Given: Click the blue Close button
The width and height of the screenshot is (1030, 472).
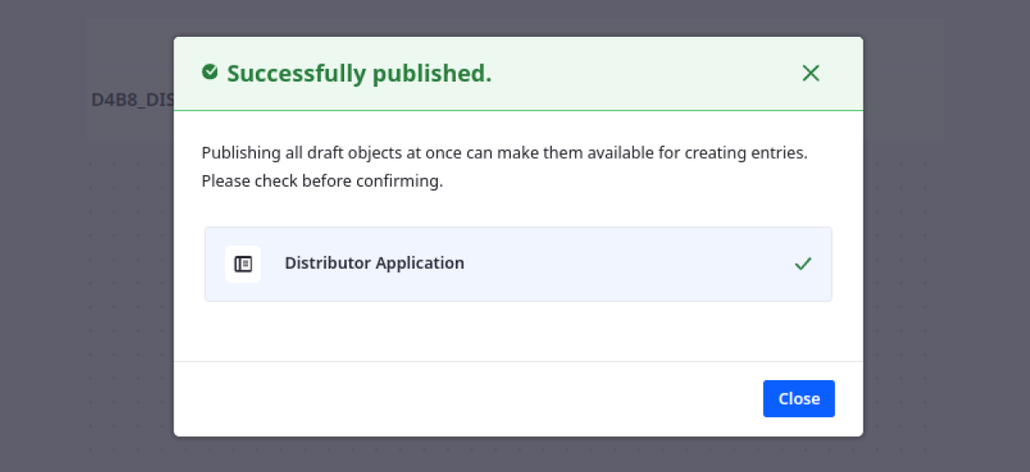Looking at the screenshot, I should click(x=798, y=399).
